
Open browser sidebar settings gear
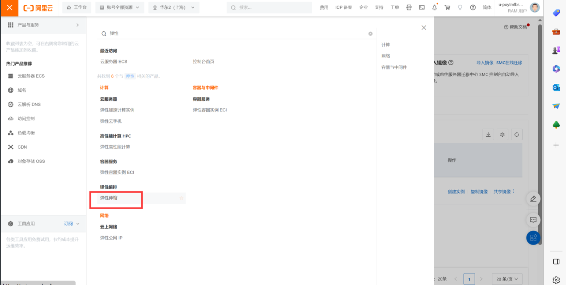(556, 280)
